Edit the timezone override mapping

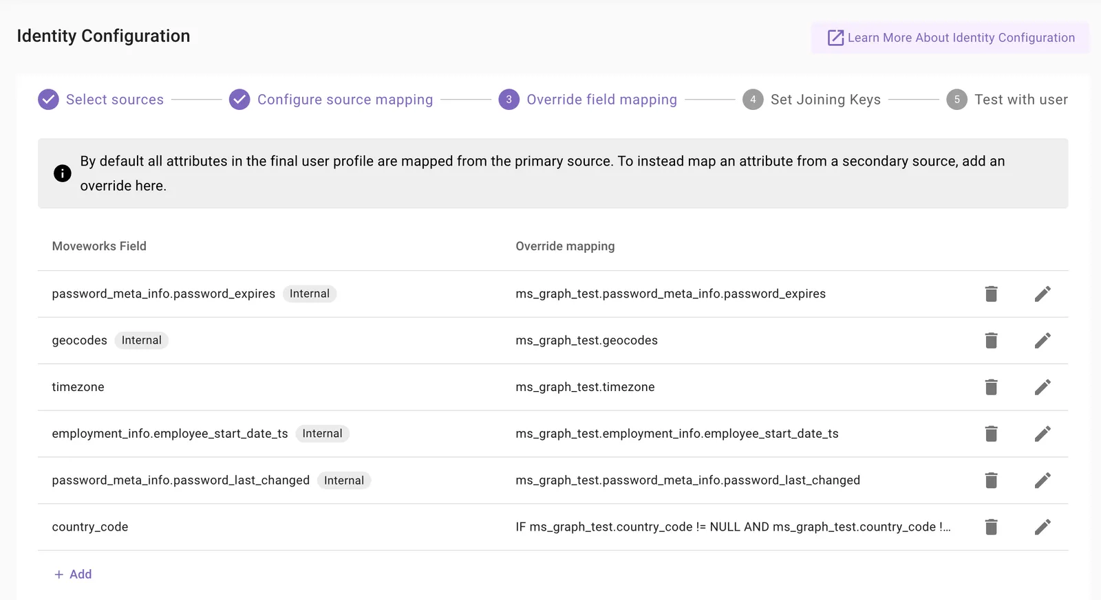[x=1043, y=388]
